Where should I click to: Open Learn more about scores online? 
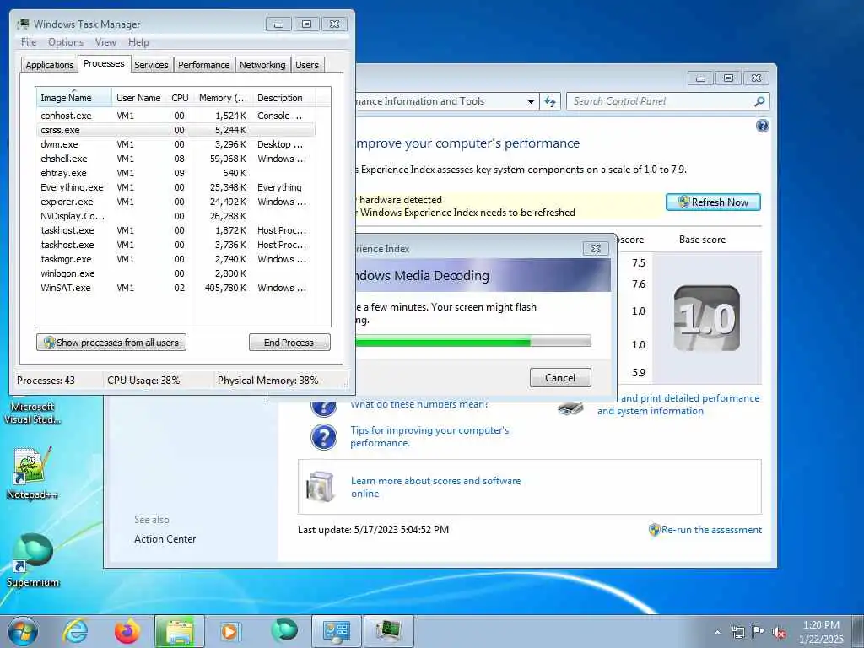coord(435,487)
